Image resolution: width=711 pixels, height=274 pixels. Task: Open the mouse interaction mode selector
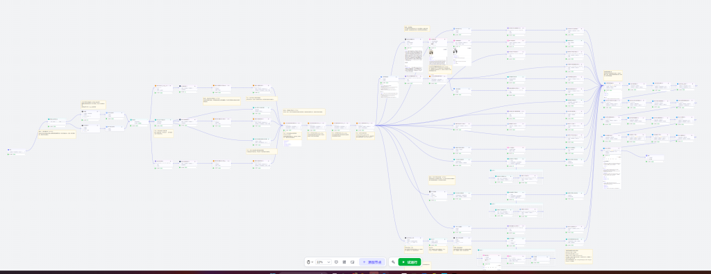coord(310,262)
